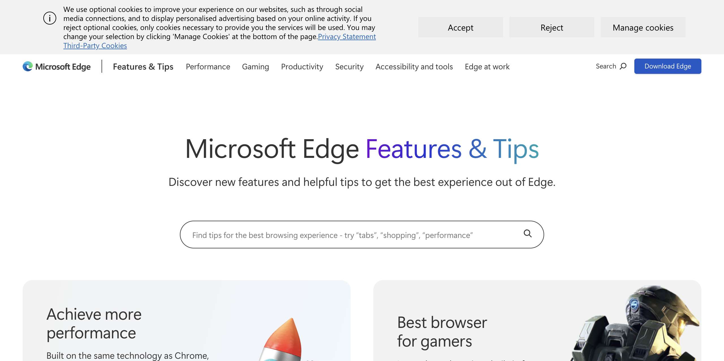Screen dimensions: 724x361
Task: Reject optional cookies
Action: [551, 27]
